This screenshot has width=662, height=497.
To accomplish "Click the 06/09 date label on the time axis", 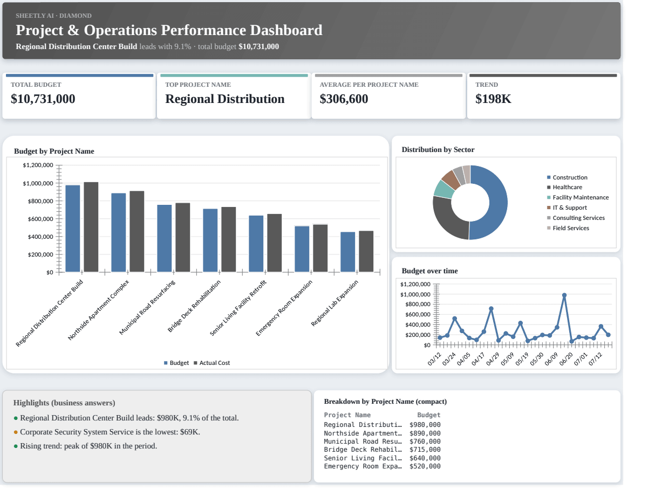I will click(x=551, y=360).
